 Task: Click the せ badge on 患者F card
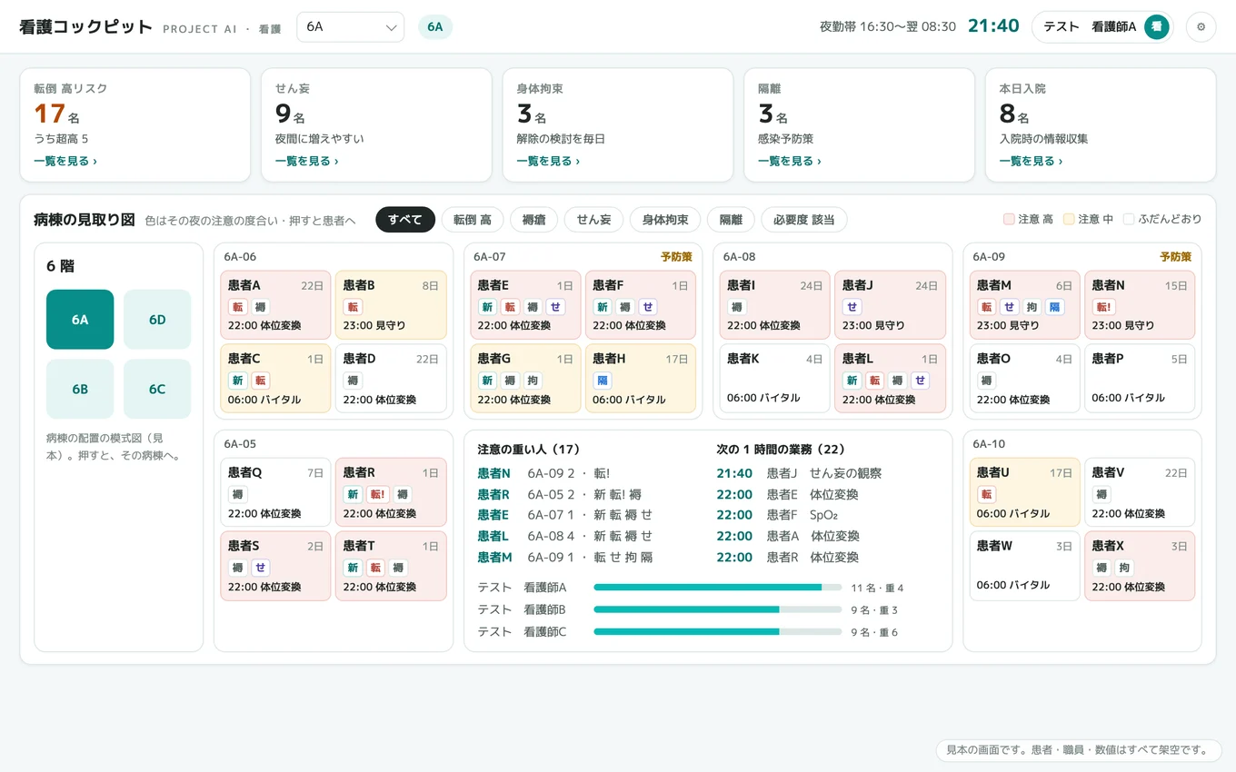point(647,307)
